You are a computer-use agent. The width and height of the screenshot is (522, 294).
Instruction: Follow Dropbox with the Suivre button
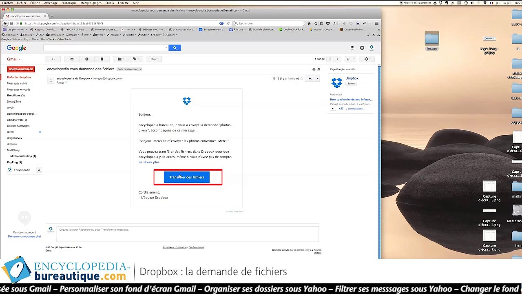[351, 84]
